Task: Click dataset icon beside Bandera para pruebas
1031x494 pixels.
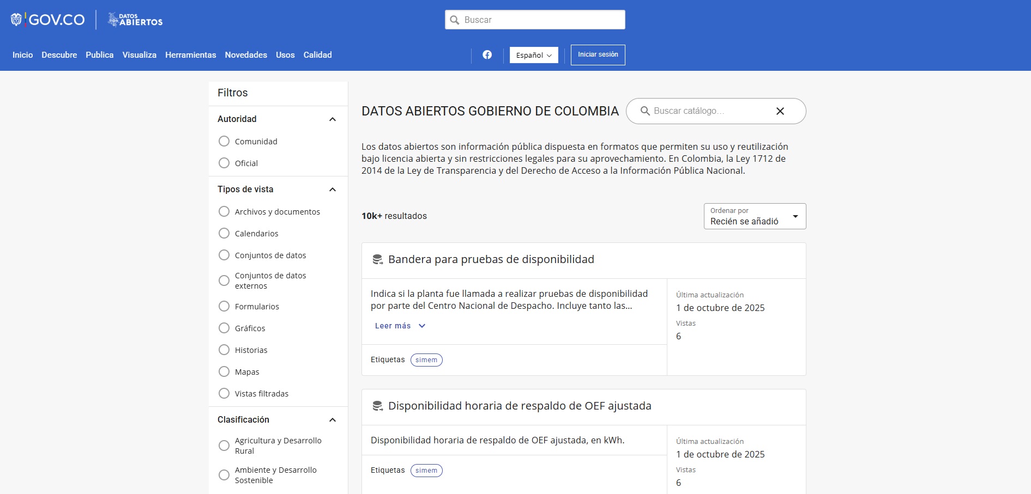Action: pyautogui.click(x=377, y=260)
